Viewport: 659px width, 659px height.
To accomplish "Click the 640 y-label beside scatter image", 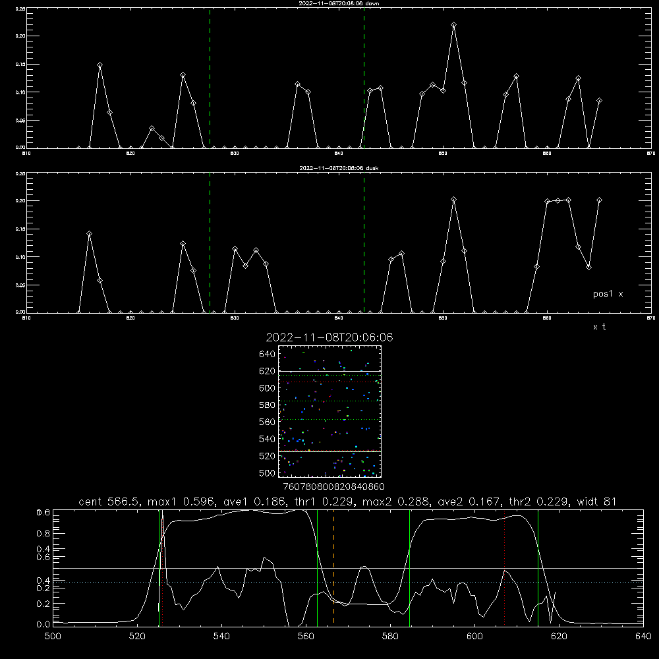I will pyautogui.click(x=268, y=355).
